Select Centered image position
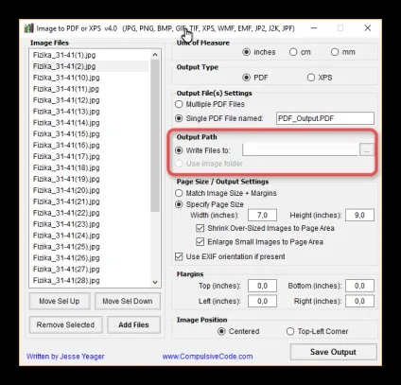Screen dimensions: 401x385 pyautogui.click(x=221, y=331)
